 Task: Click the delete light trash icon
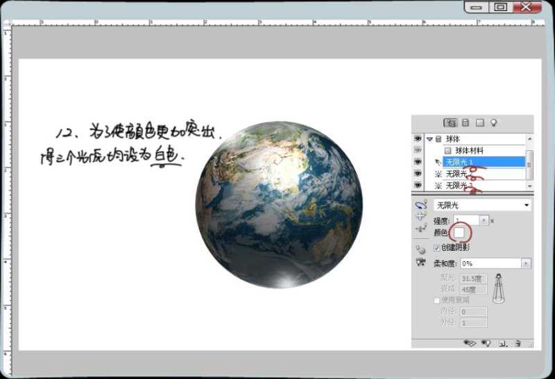tap(518, 343)
